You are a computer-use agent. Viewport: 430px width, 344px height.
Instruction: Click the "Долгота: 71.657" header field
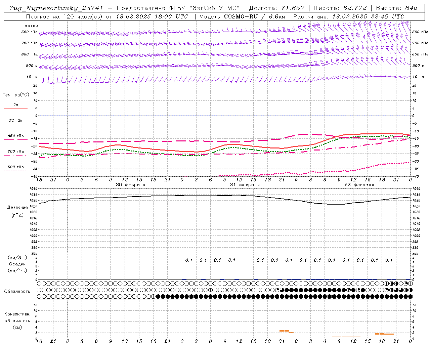(x=276, y=8)
